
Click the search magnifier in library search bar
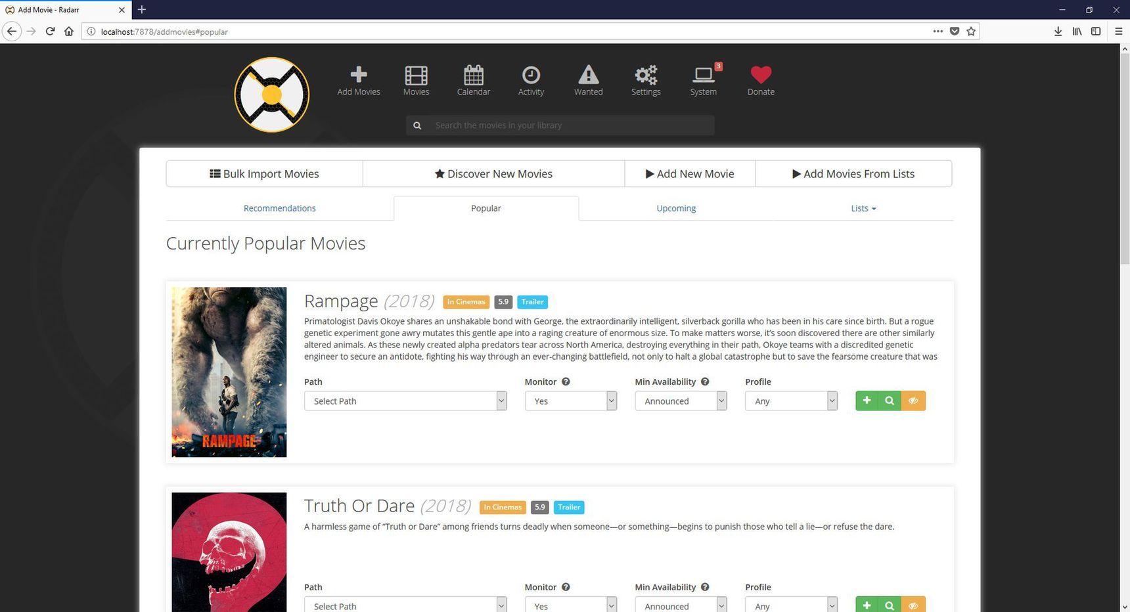pyautogui.click(x=417, y=125)
